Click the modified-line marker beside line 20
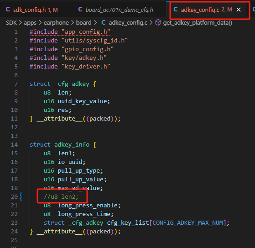 click(x=21, y=197)
